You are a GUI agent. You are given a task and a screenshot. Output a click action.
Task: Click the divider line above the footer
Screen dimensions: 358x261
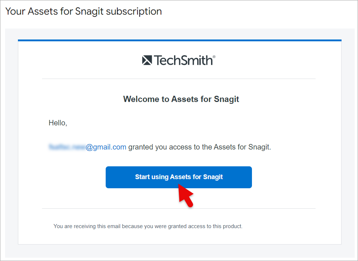click(178, 208)
